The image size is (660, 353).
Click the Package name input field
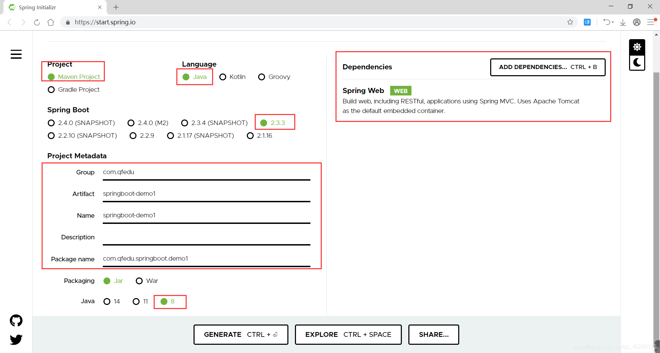pyautogui.click(x=206, y=259)
